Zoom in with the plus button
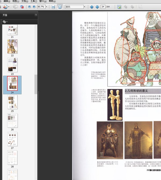Image resolution: width=161 pixels, height=180 pixels. point(34,7)
